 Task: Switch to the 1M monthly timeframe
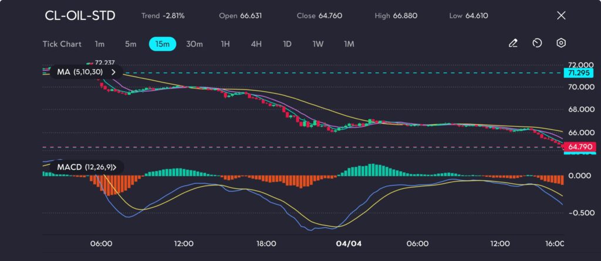click(349, 44)
